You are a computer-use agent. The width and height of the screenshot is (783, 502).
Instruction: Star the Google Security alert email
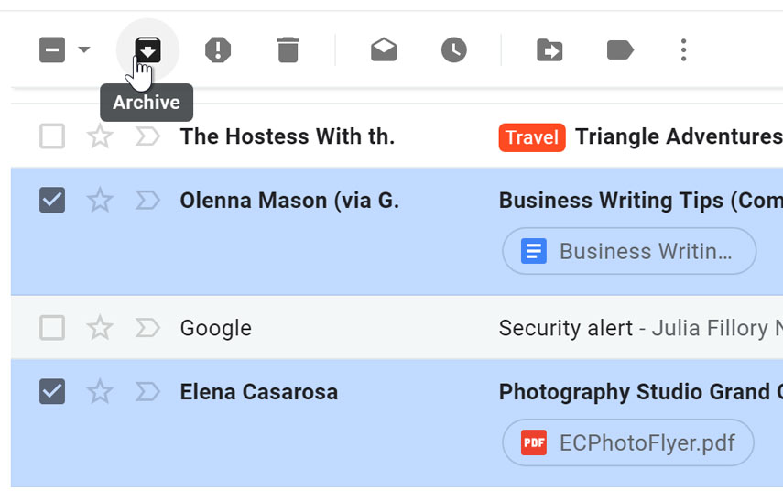click(x=100, y=328)
